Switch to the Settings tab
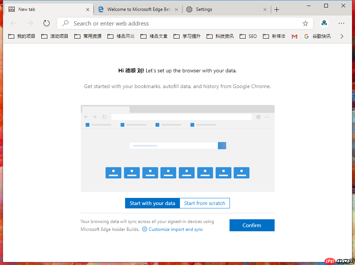This screenshot has height=265, width=355. click(x=203, y=9)
